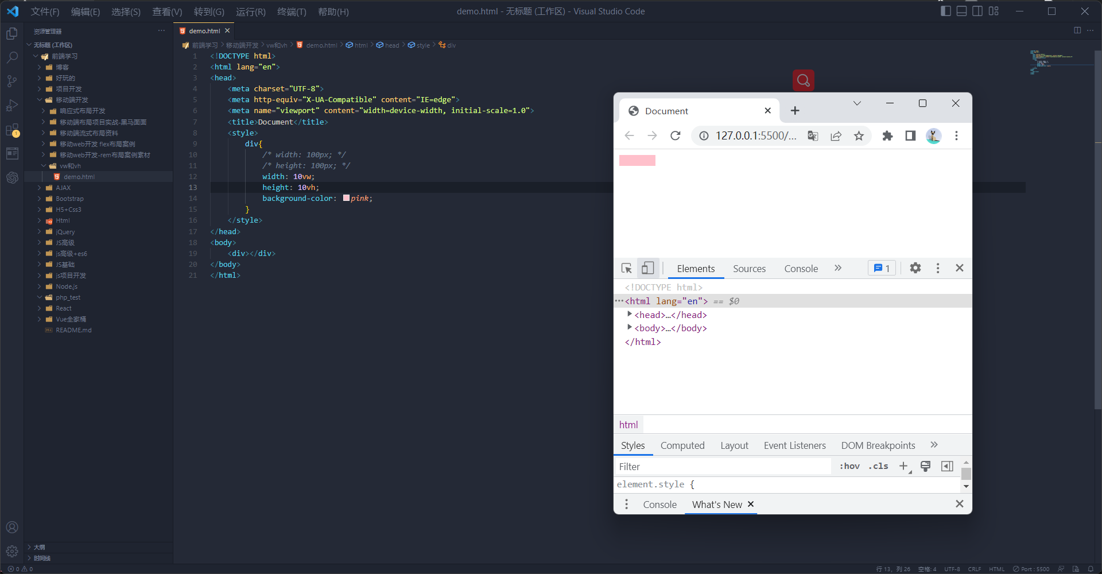Open the Extensions view
Screen dimensions: 1102x574
[x=12, y=130]
